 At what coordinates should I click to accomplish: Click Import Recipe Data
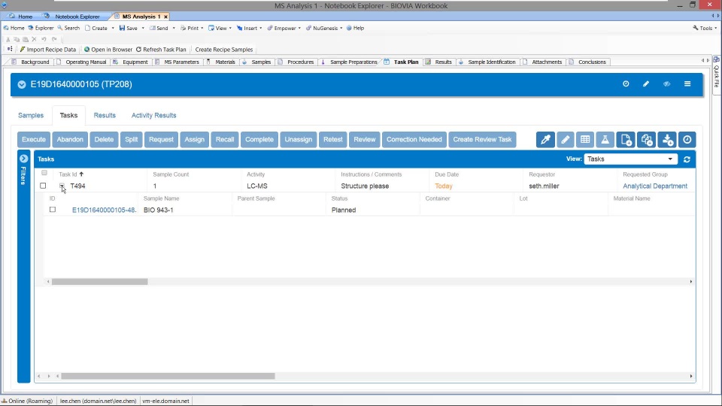click(47, 50)
